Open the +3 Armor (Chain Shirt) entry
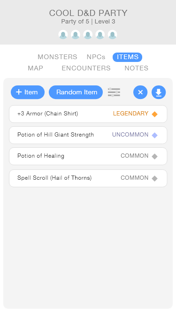This screenshot has width=176, height=313. pos(88,114)
